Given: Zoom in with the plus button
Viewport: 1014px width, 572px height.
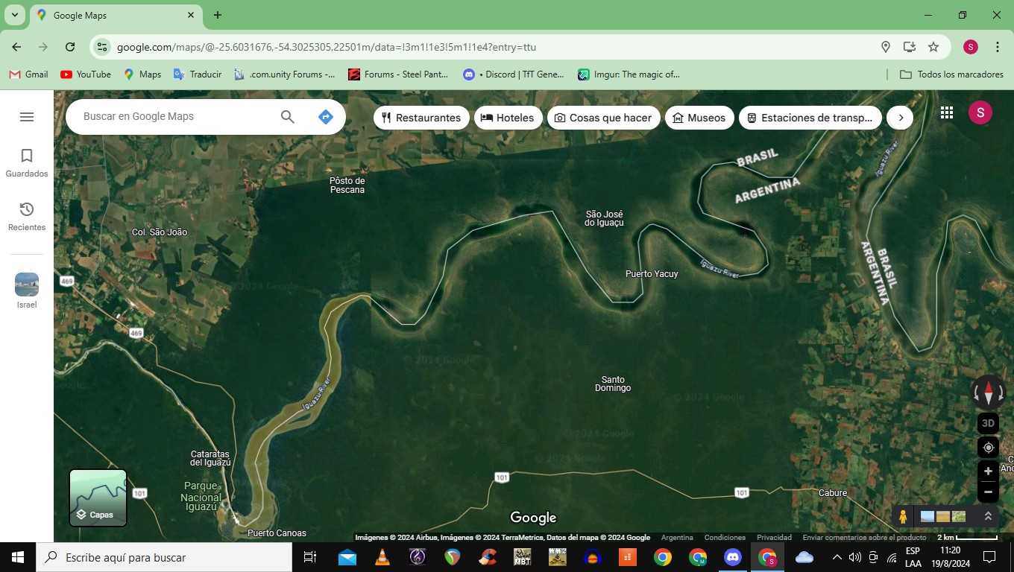Looking at the screenshot, I should tap(988, 471).
